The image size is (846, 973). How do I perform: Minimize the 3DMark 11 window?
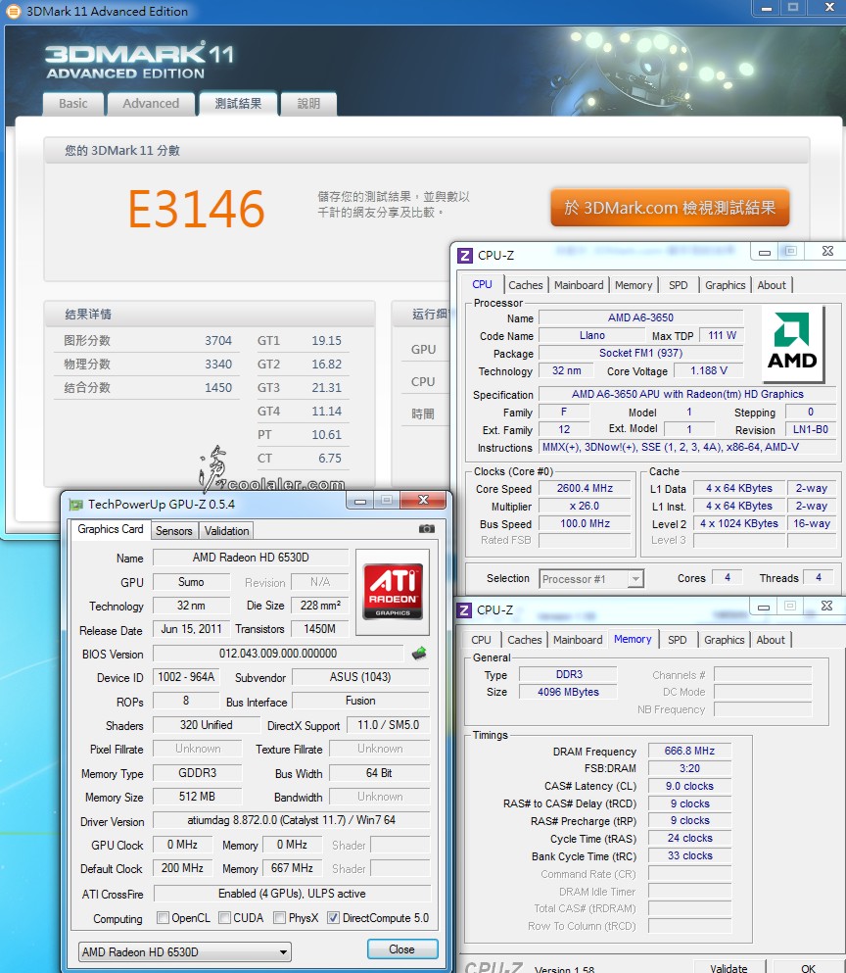click(767, 8)
